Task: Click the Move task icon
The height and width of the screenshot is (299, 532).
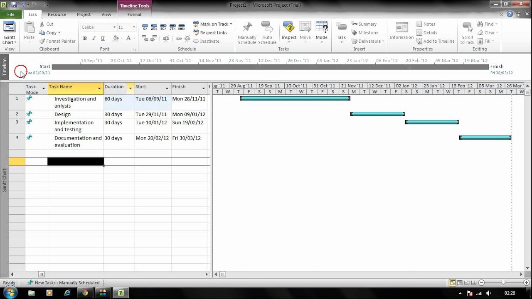Action: coord(305,32)
